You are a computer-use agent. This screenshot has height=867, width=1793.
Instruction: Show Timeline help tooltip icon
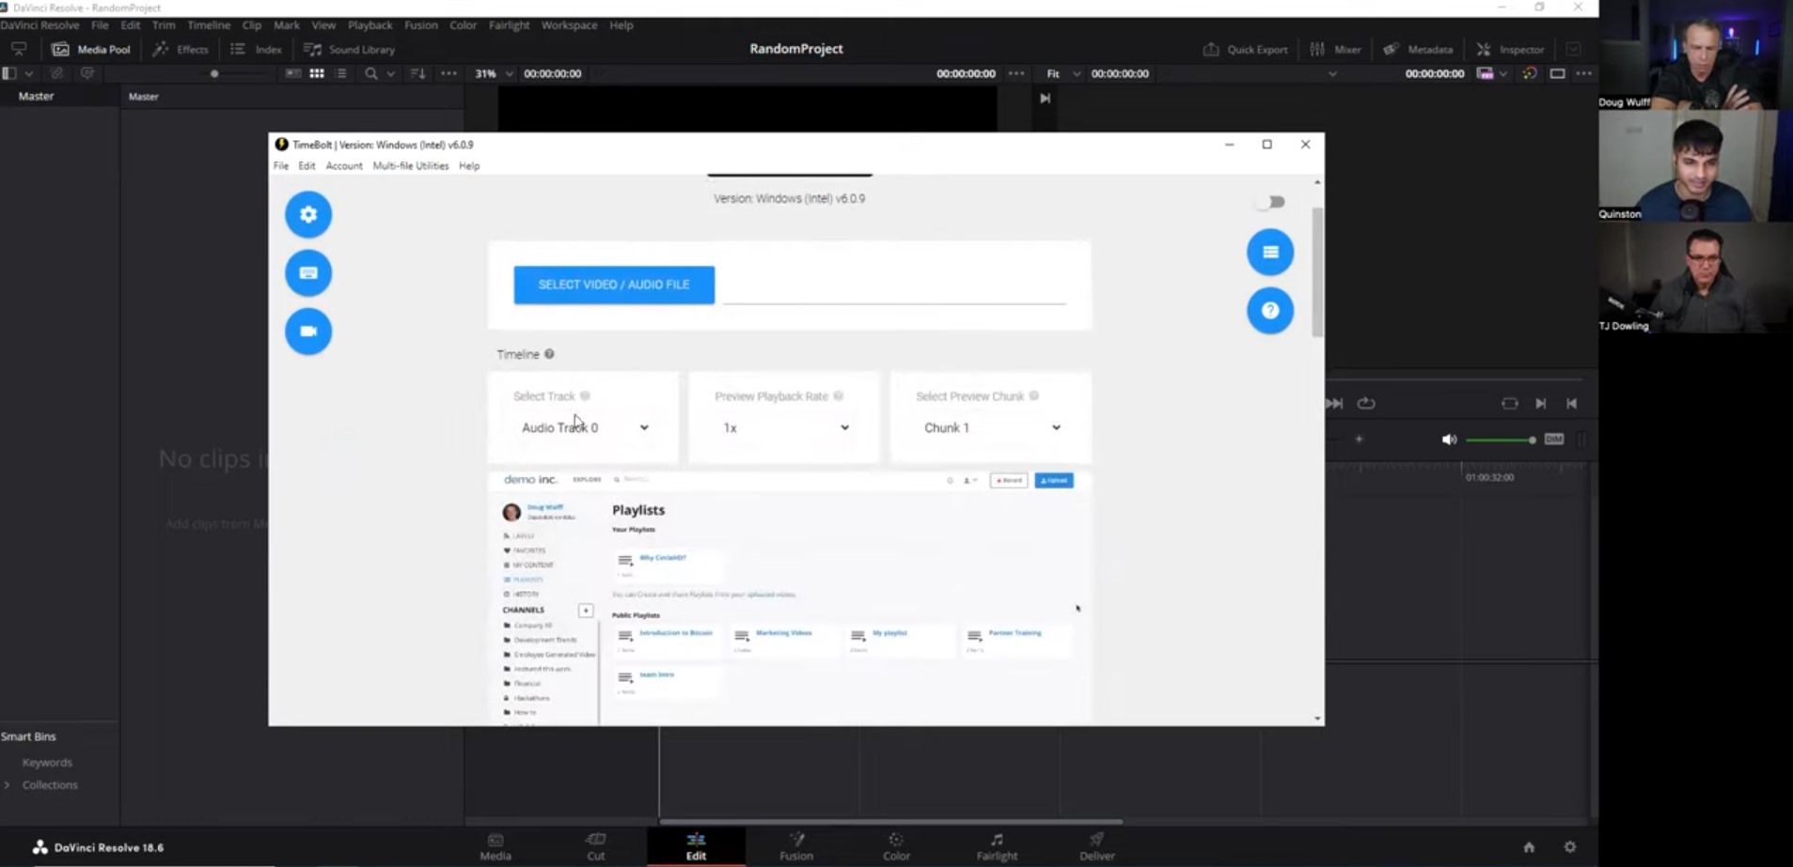[x=549, y=354]
